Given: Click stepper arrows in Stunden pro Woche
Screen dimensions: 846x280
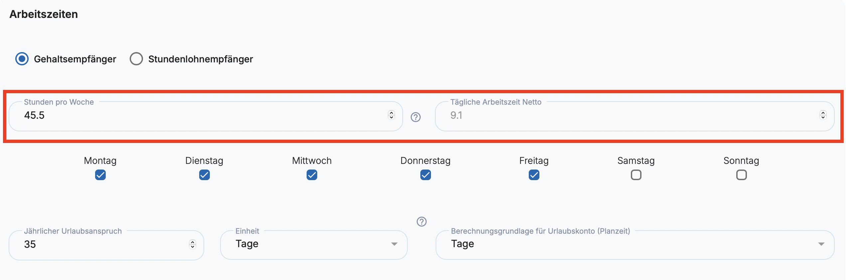Looking at the screenshot, I should pyautogui.click(x=391, y=115).
